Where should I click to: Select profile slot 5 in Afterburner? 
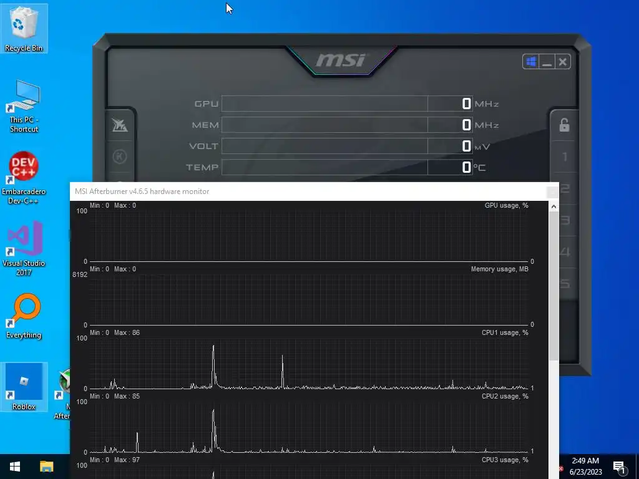(565, 283)
